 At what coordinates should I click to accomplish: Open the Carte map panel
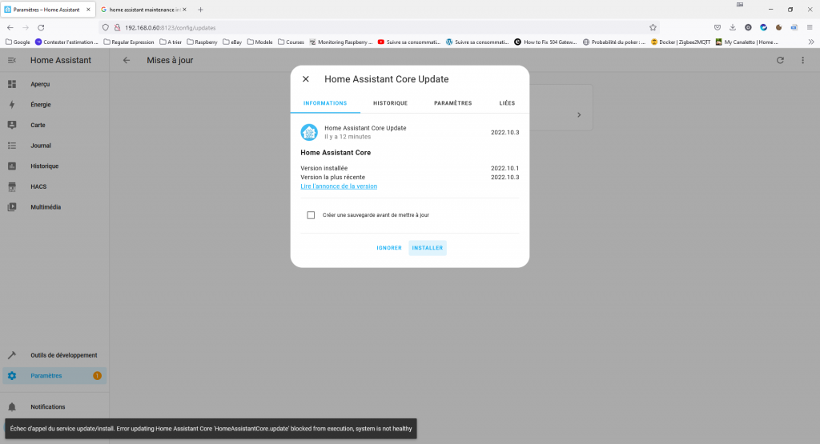[54, 125]
